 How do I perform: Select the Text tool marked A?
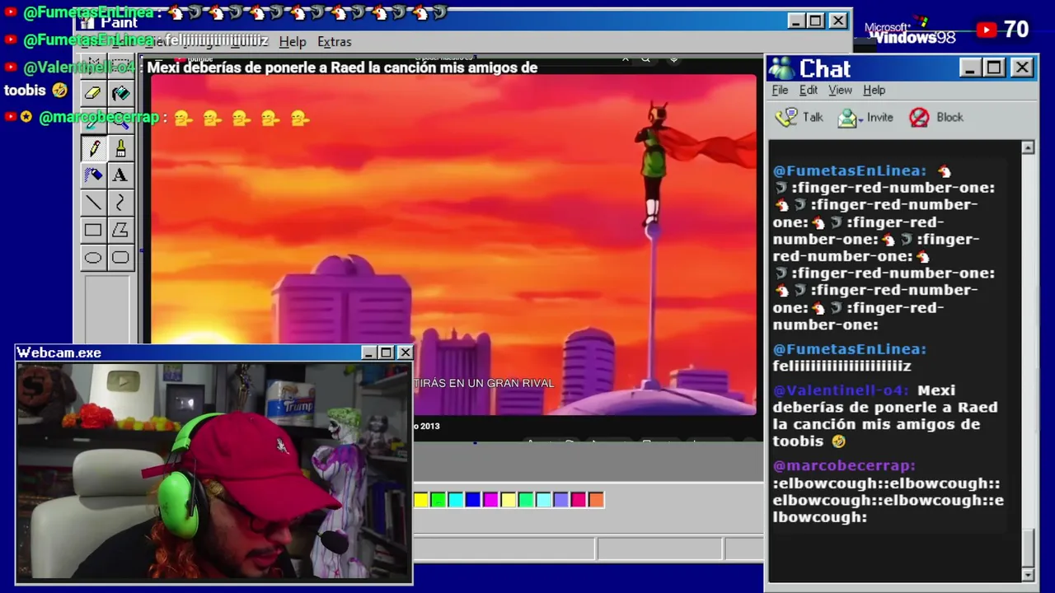point(120,175)
